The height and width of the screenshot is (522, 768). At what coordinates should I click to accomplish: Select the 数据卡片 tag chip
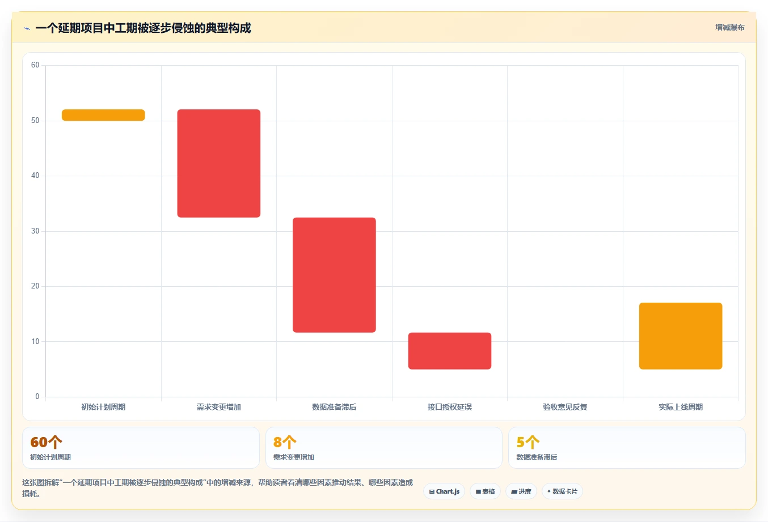coord(562,491)
